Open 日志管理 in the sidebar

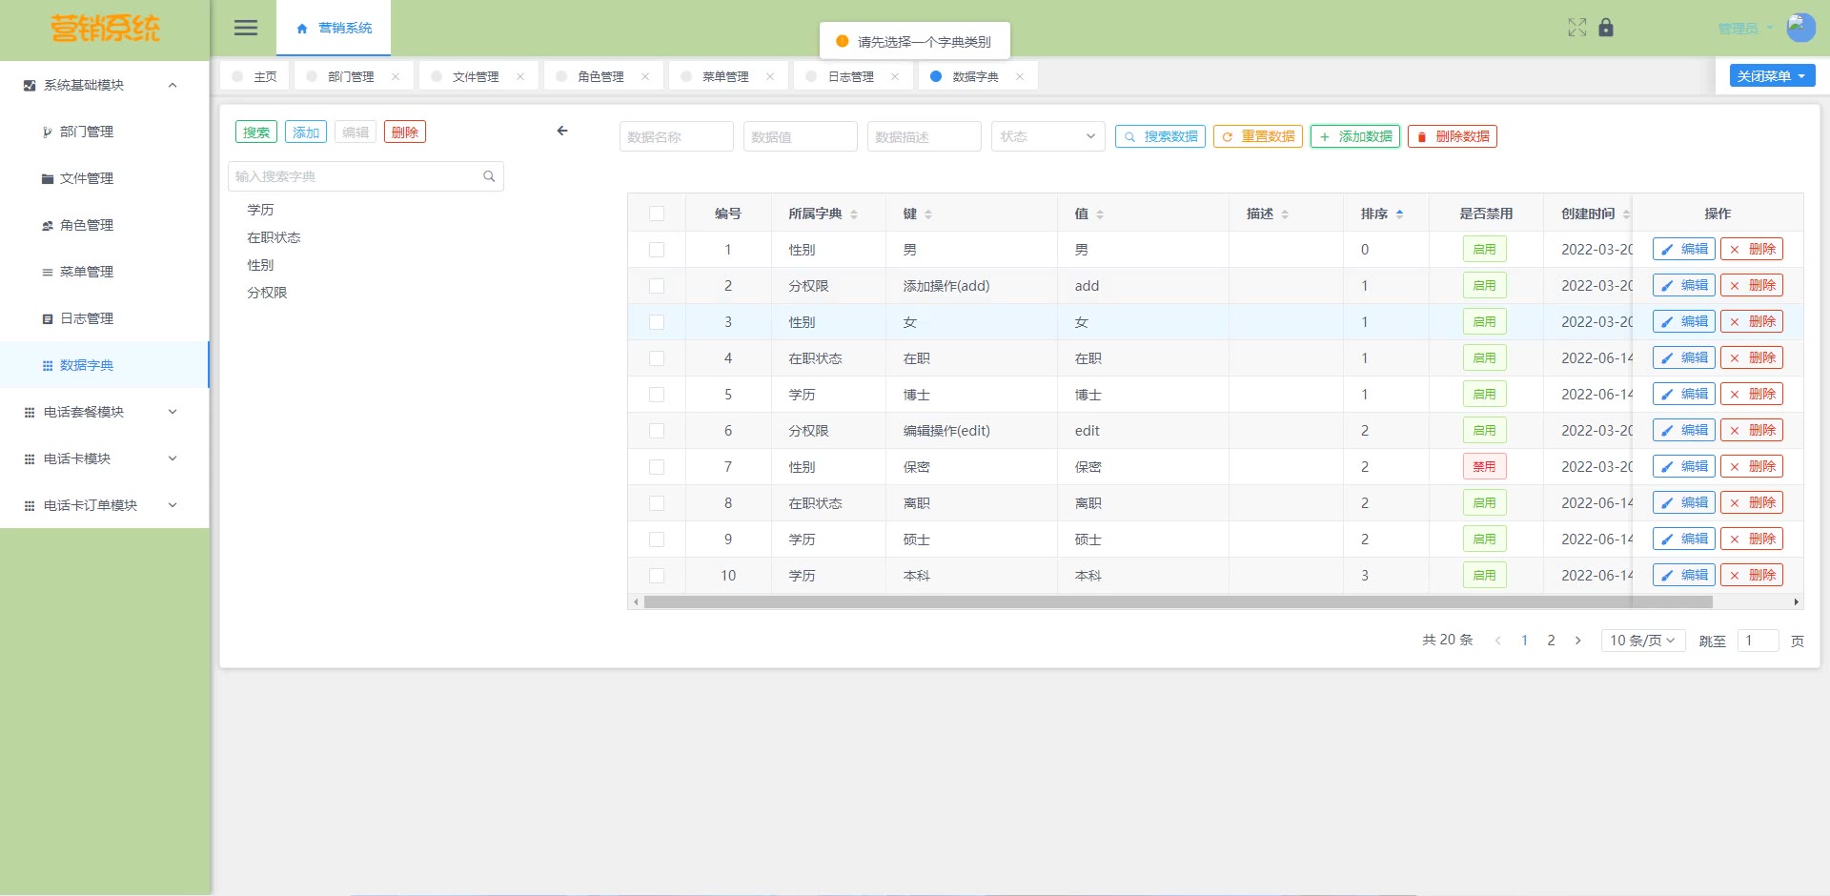point(105,318)
